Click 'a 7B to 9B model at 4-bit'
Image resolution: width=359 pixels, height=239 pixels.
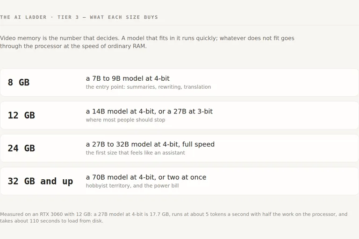click(x=128, y=78)
